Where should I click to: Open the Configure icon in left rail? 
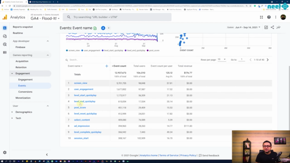(5, 53)
